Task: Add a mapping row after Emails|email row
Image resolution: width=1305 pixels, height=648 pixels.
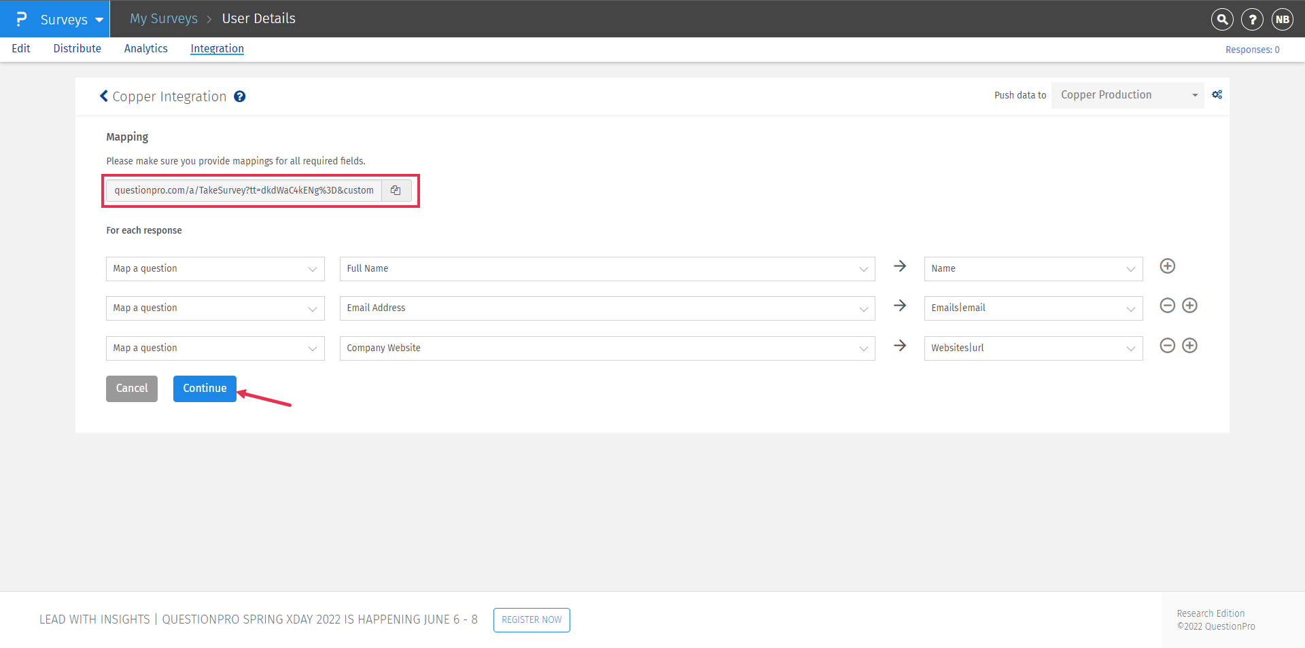Action: click(1189, 306)
